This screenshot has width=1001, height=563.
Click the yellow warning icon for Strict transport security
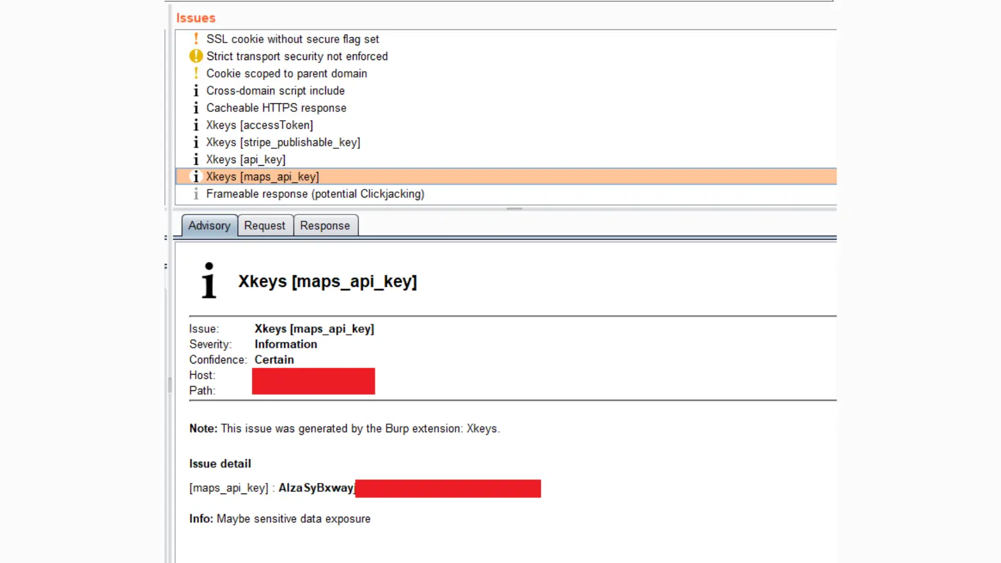click(196, 56)
